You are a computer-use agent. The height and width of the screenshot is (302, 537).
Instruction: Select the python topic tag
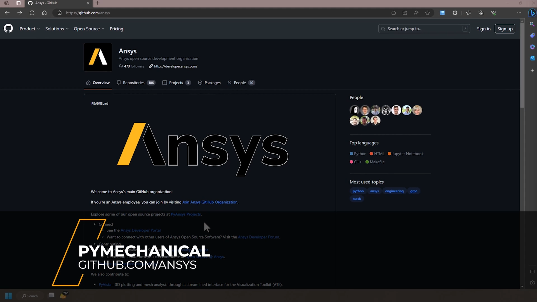point(358,191)
